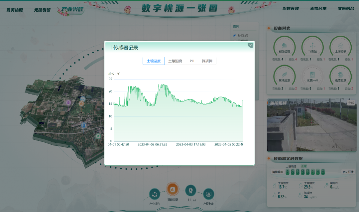Click the 氮磷钾 icon in realtime data

tap(300, 195)
